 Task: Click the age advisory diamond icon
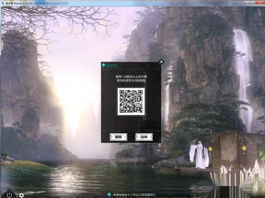click(x=109, y=194)
